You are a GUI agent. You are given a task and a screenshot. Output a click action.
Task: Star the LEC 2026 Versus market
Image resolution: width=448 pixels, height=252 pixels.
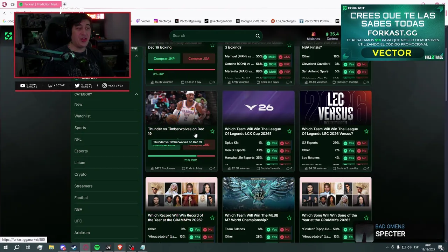(366, 131)
